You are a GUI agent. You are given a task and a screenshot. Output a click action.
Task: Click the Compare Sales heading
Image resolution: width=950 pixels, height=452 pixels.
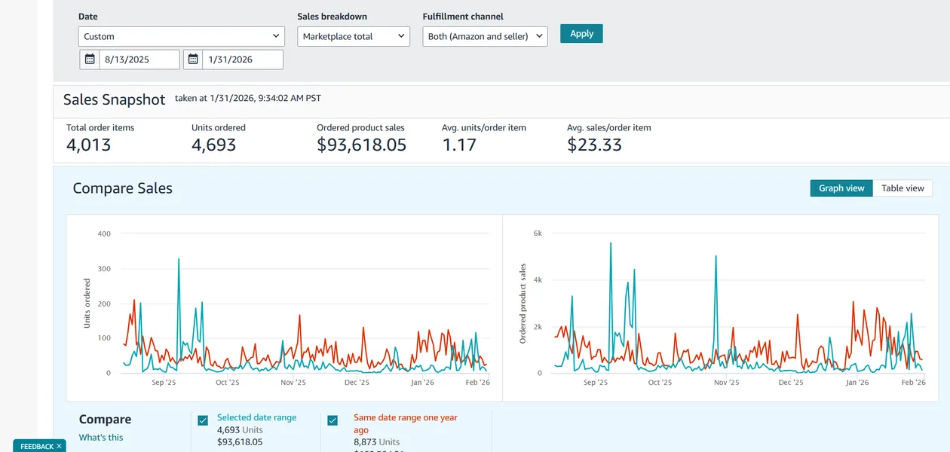coord(122,188)
